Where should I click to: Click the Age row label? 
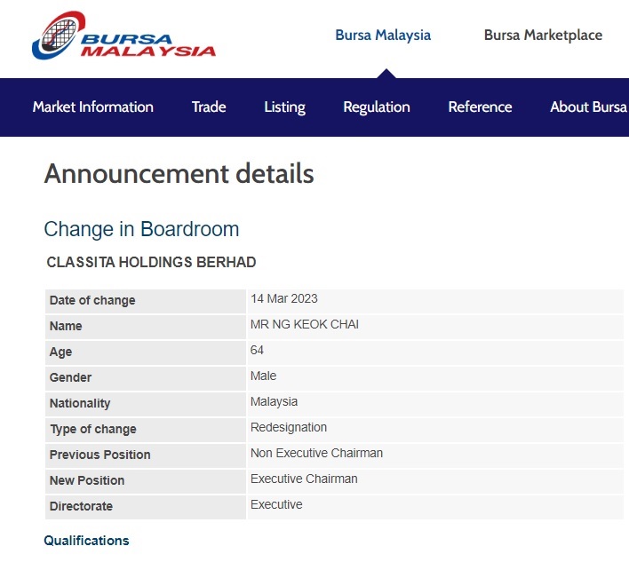(x=60, y=352)
